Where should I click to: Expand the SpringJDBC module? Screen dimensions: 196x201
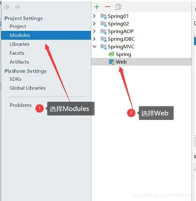coord(94,39)
